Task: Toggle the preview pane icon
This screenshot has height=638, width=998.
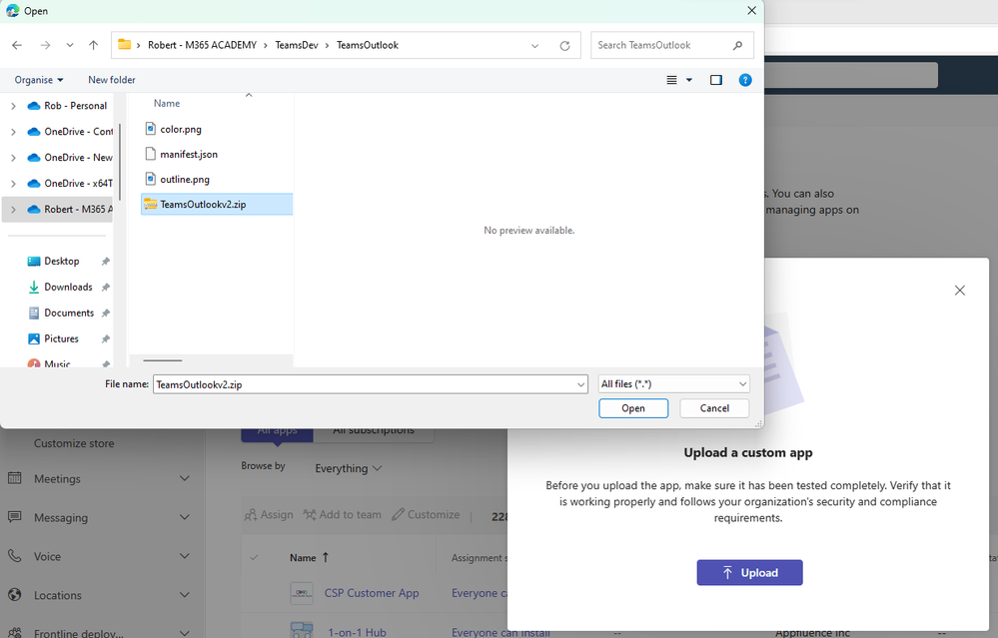Action: coord(716,80)
